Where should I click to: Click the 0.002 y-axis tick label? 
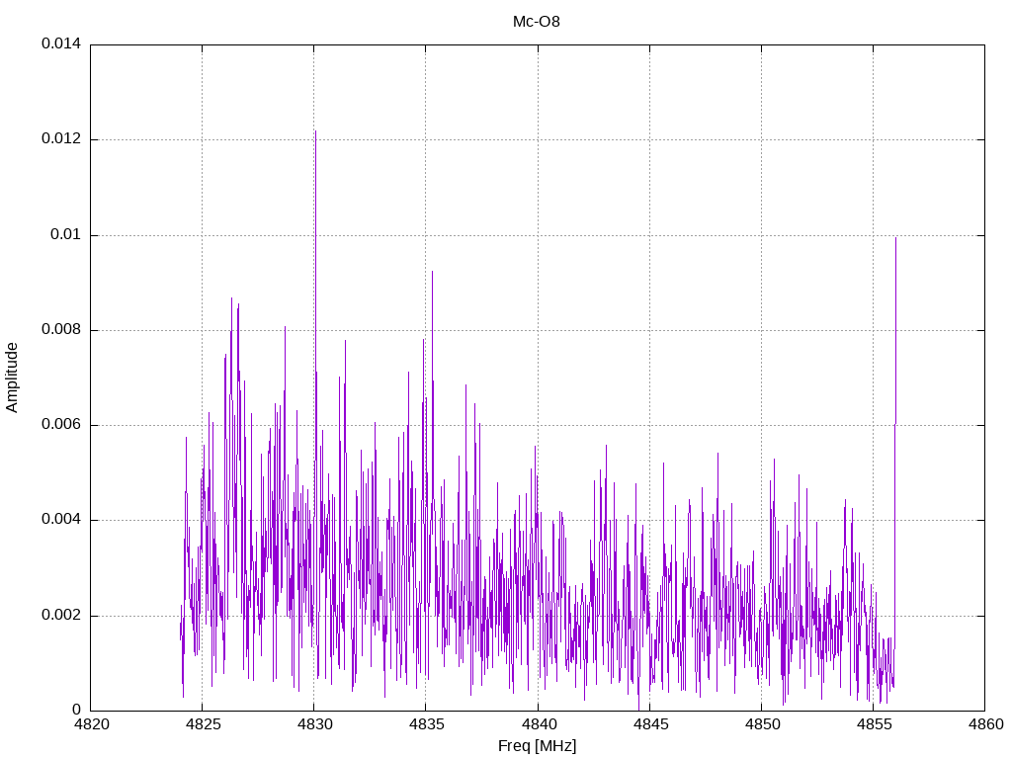[61, 615]
